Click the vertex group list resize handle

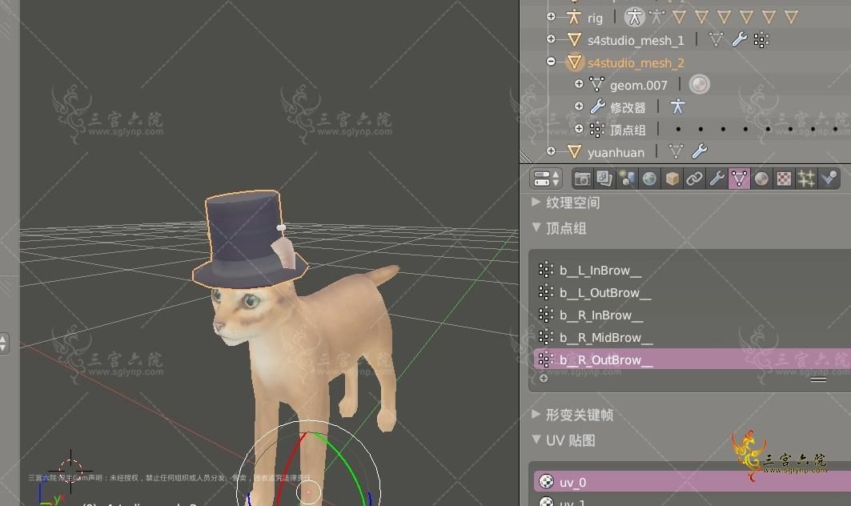(818, 379)
